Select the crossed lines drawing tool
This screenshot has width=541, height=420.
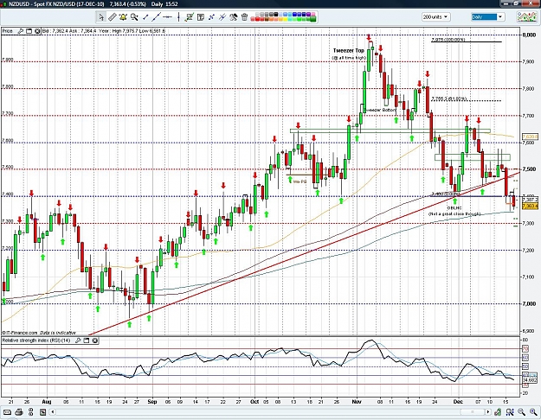(222, 17)
